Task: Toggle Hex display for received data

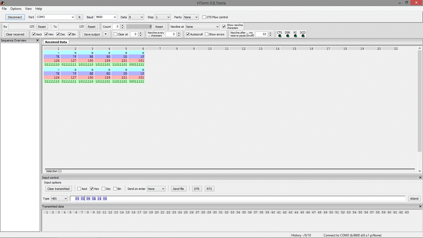Action: [49, 34]
